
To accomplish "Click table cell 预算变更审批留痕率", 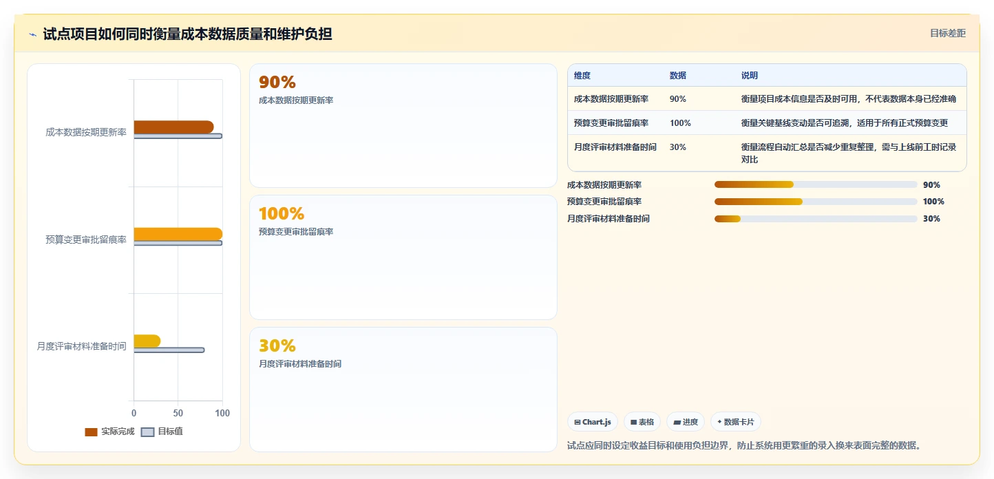I will click(x=611, y=123).
